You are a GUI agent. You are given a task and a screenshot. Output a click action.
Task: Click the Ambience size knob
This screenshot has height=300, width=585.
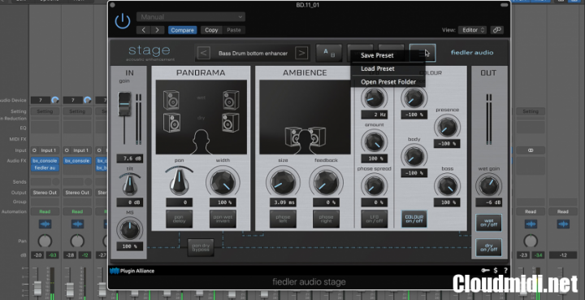click(283, 182)
